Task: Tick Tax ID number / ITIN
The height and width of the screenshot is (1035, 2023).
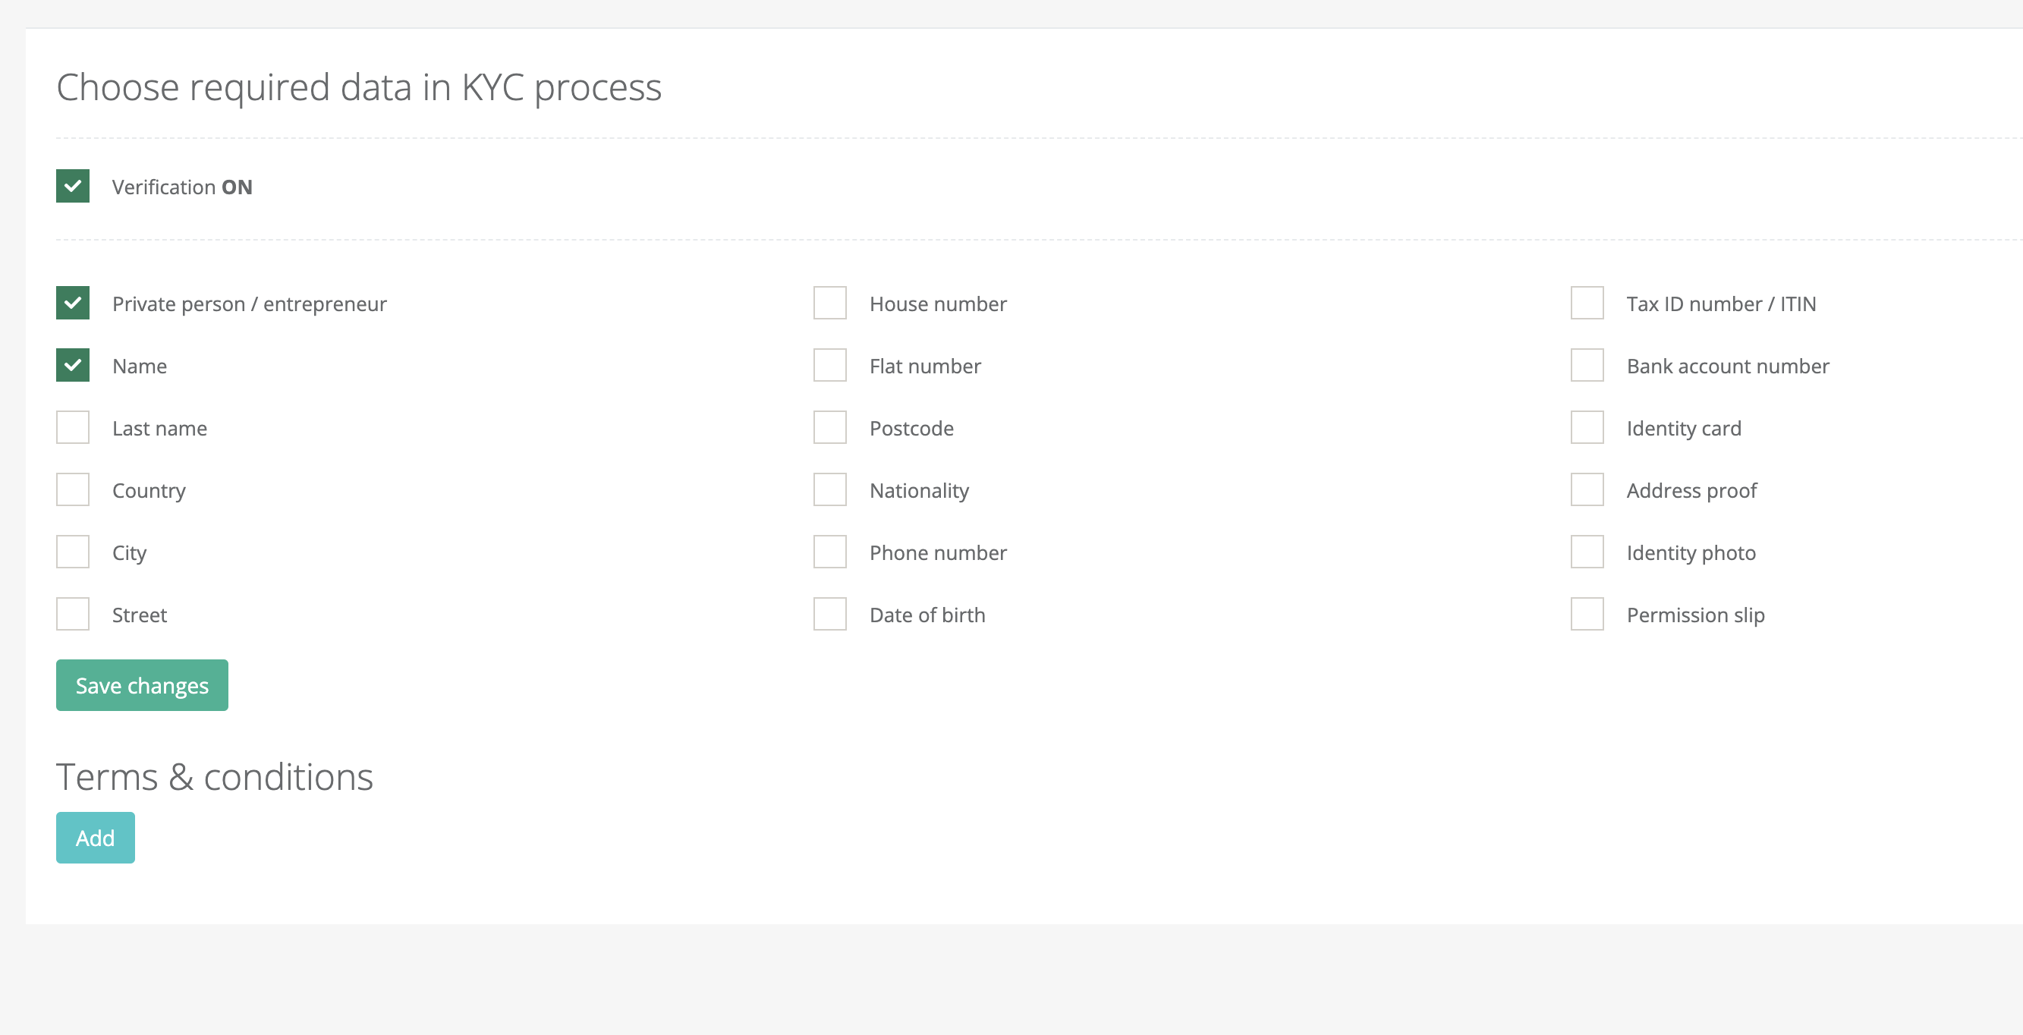Action: 1587,303
